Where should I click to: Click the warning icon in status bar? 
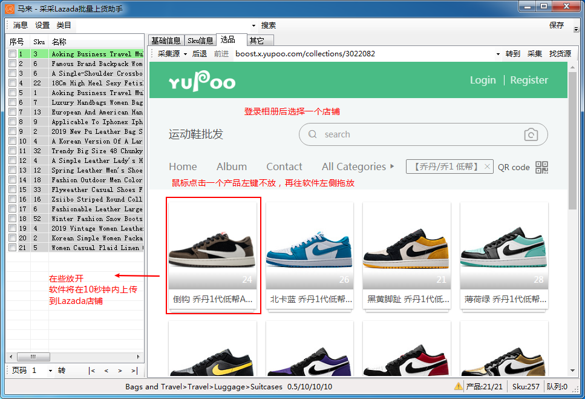click(458, 386)
